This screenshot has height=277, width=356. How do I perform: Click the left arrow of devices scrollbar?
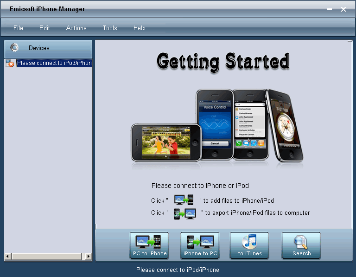pos(7,256)
